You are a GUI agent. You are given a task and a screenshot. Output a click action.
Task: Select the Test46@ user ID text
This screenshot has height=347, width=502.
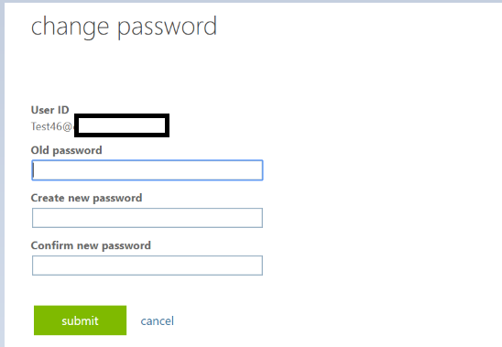tap(52, 126)
